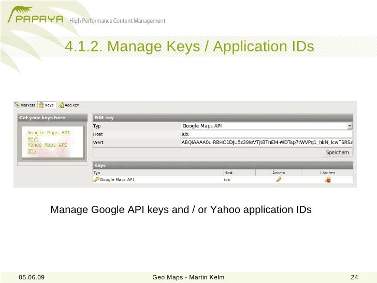This screenshot has width=377, height=283.
Task: Click High Performance Content Management tagline
Action: pos(118,21)
